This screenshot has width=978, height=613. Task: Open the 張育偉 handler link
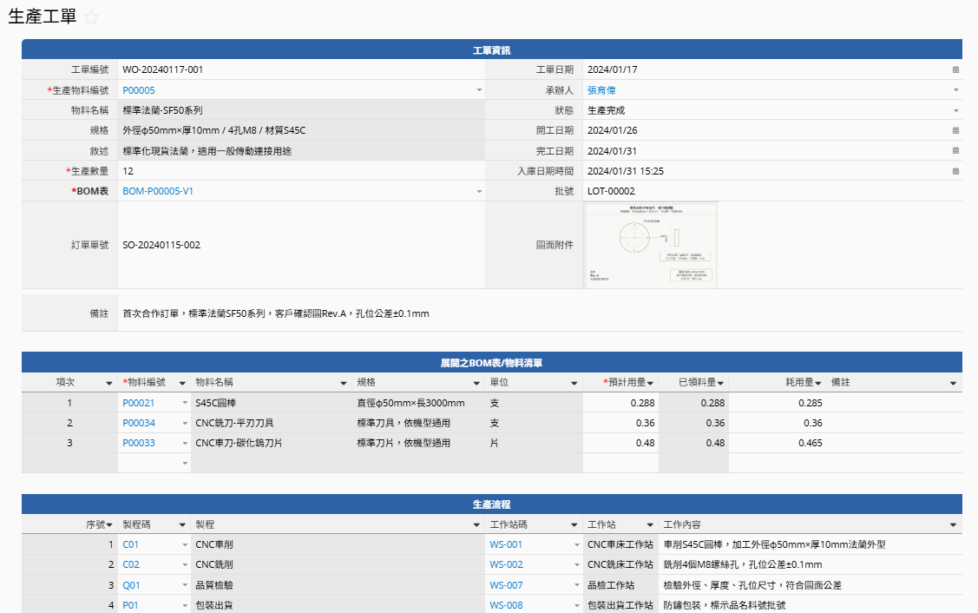pyautogui.click(x=601, y=90)
